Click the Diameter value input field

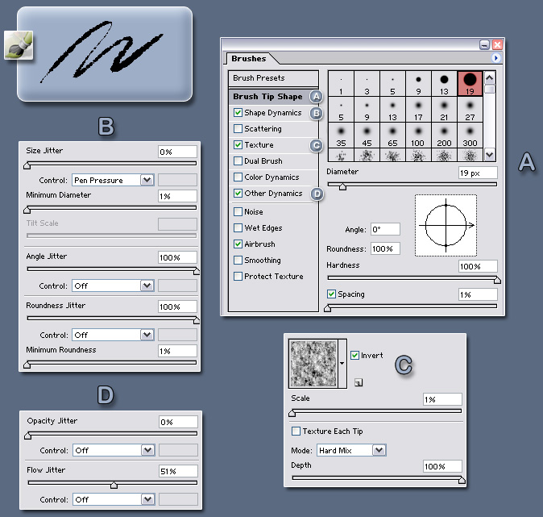pyautogui.click(x=477, y=173)
